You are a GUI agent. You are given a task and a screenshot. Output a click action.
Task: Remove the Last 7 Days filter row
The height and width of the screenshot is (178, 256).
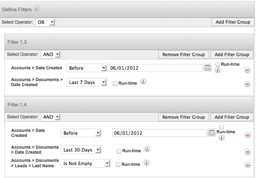point(247,84)
